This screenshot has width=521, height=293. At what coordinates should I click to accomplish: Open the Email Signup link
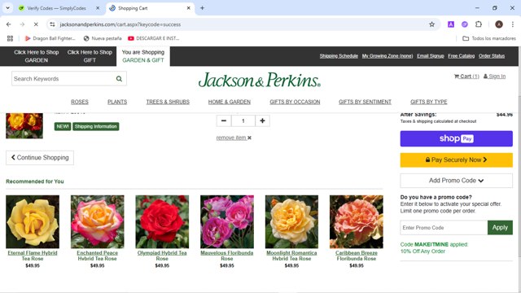coord(431,56)
